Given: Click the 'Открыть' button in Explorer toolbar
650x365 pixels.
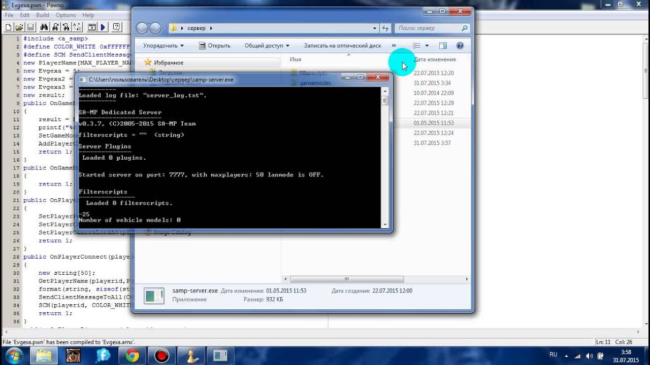Looking at the screenshot, I should 214,46.
